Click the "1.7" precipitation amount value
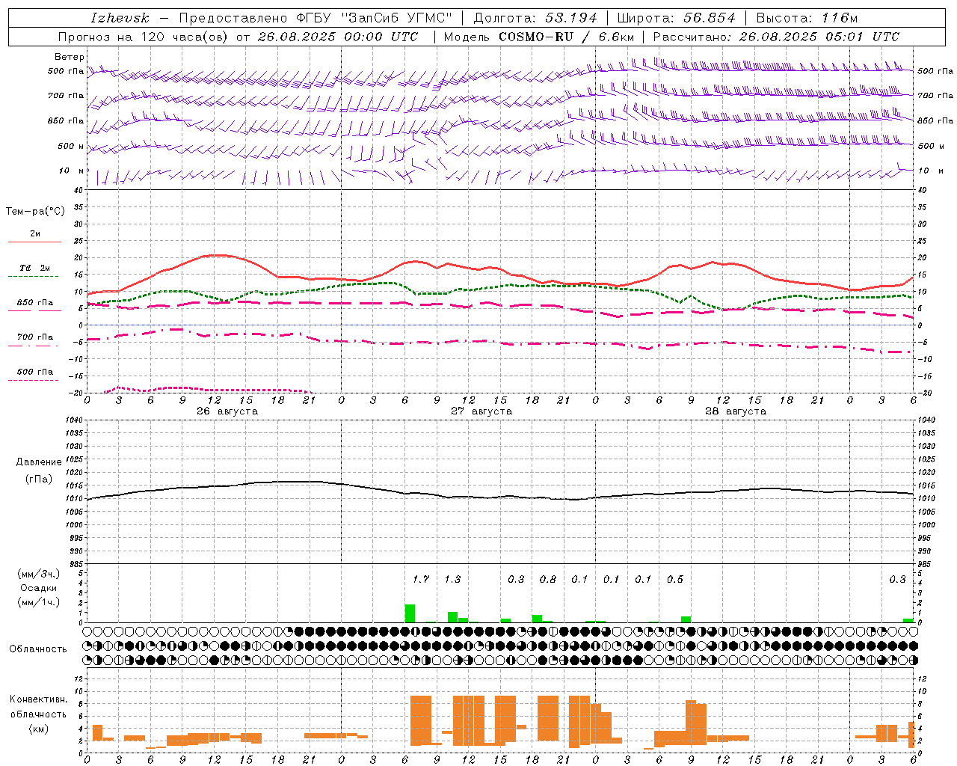957x766 pixels. pyautogui.click(x=421, y=579)
